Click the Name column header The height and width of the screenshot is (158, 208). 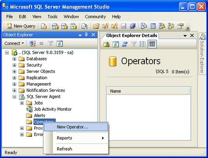(149, 91)
